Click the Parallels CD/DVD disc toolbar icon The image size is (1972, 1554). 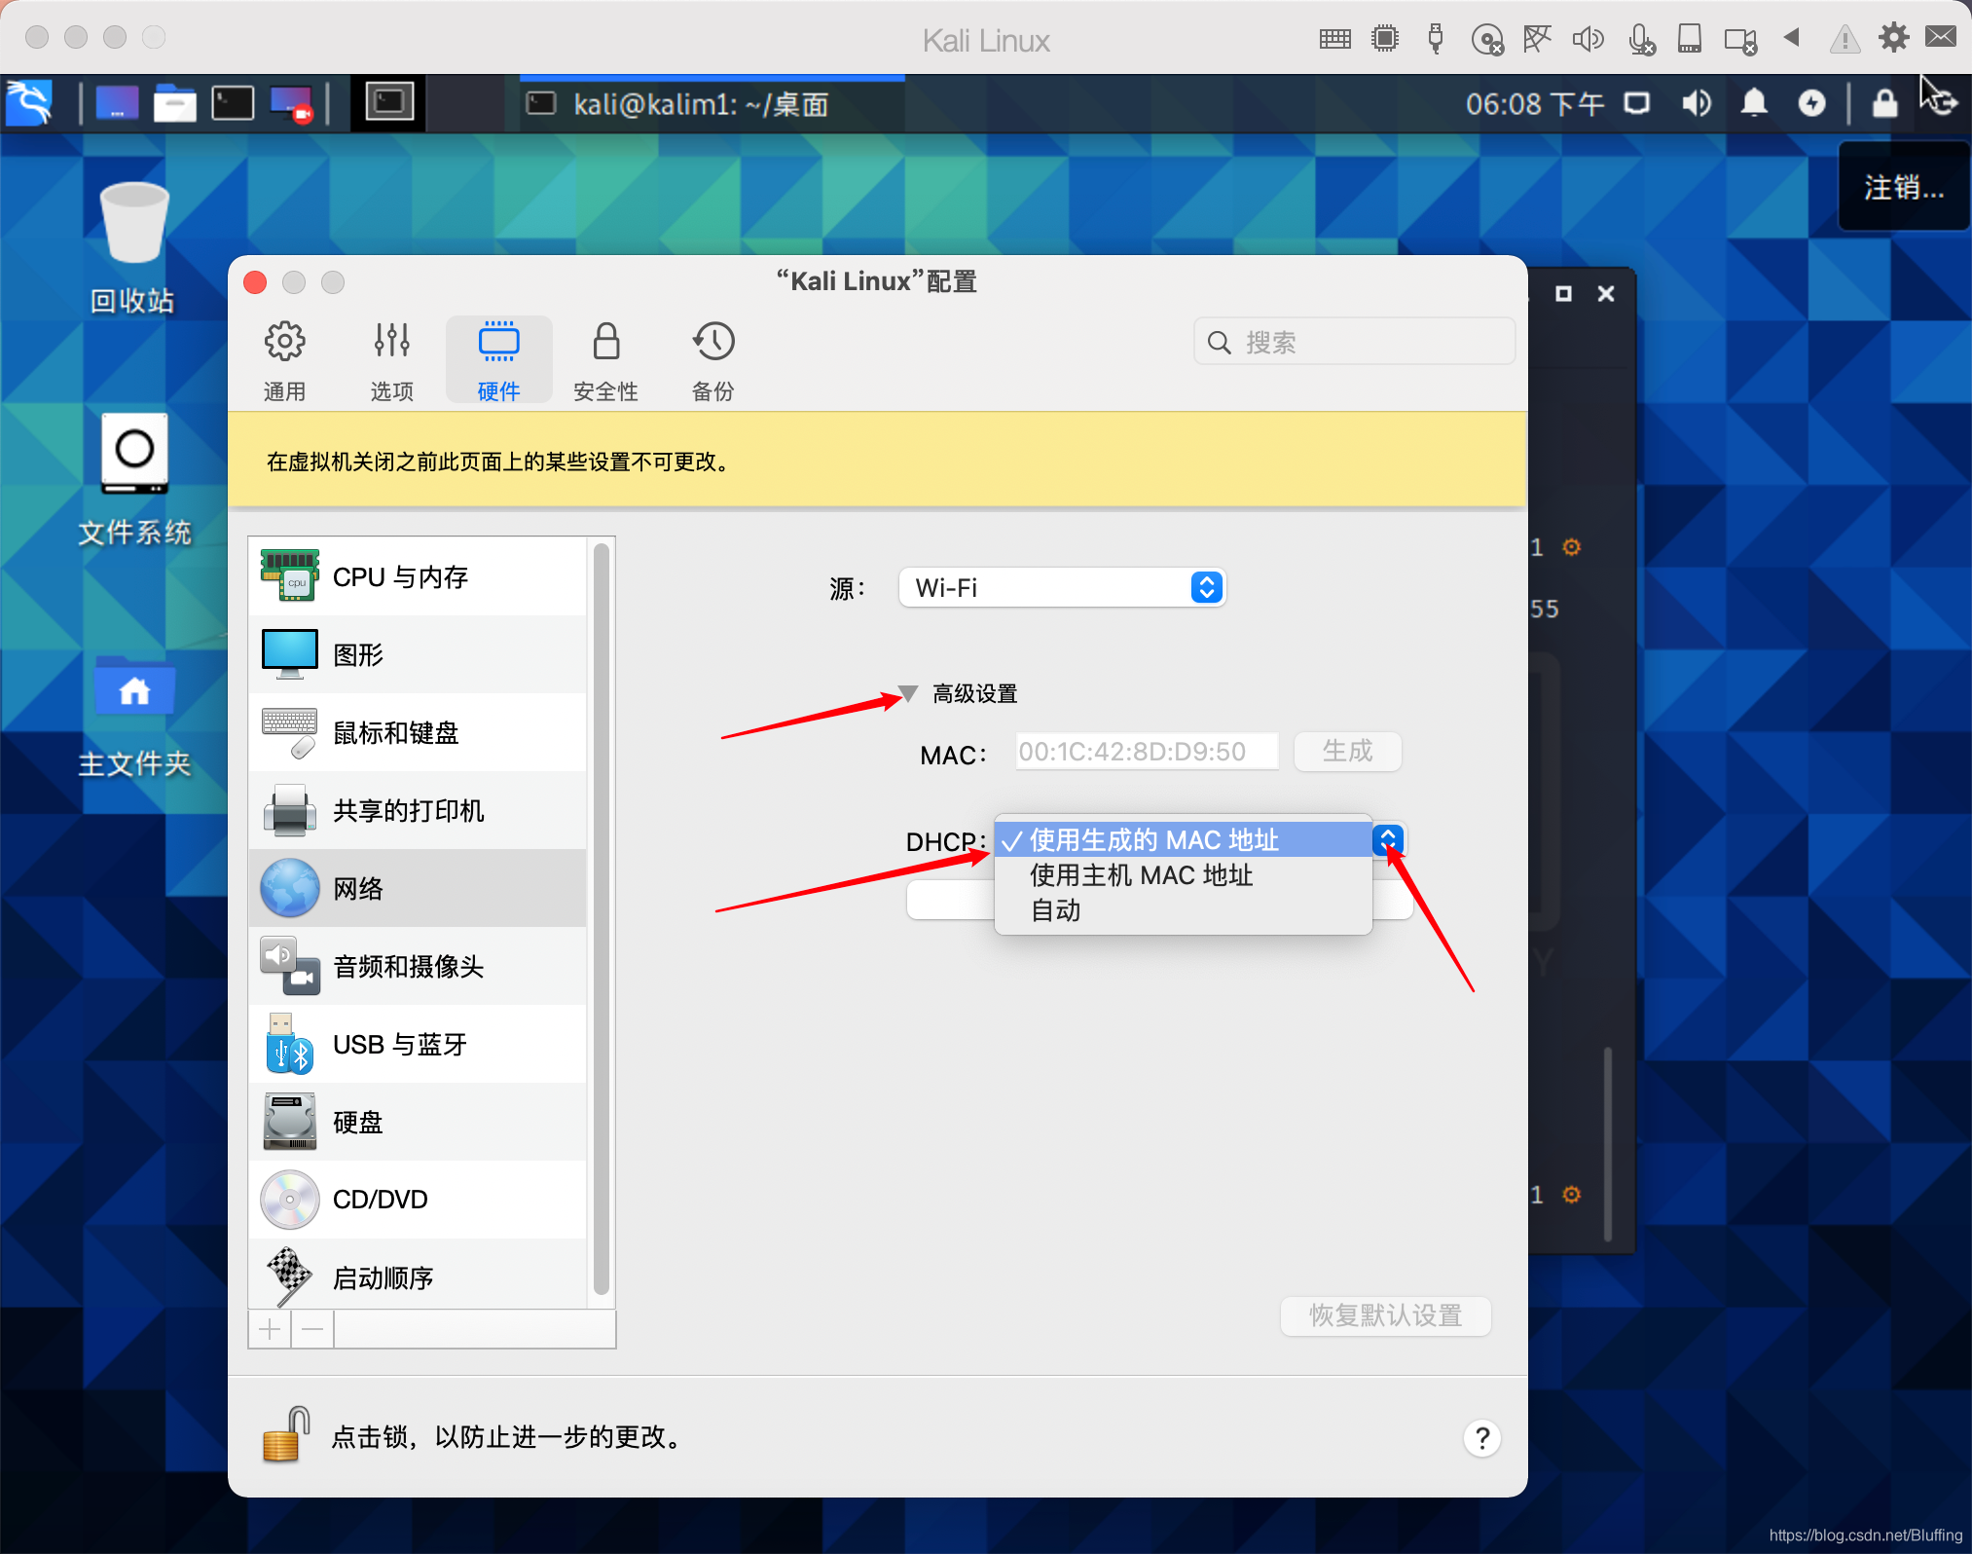click(x=1486, y=39)
